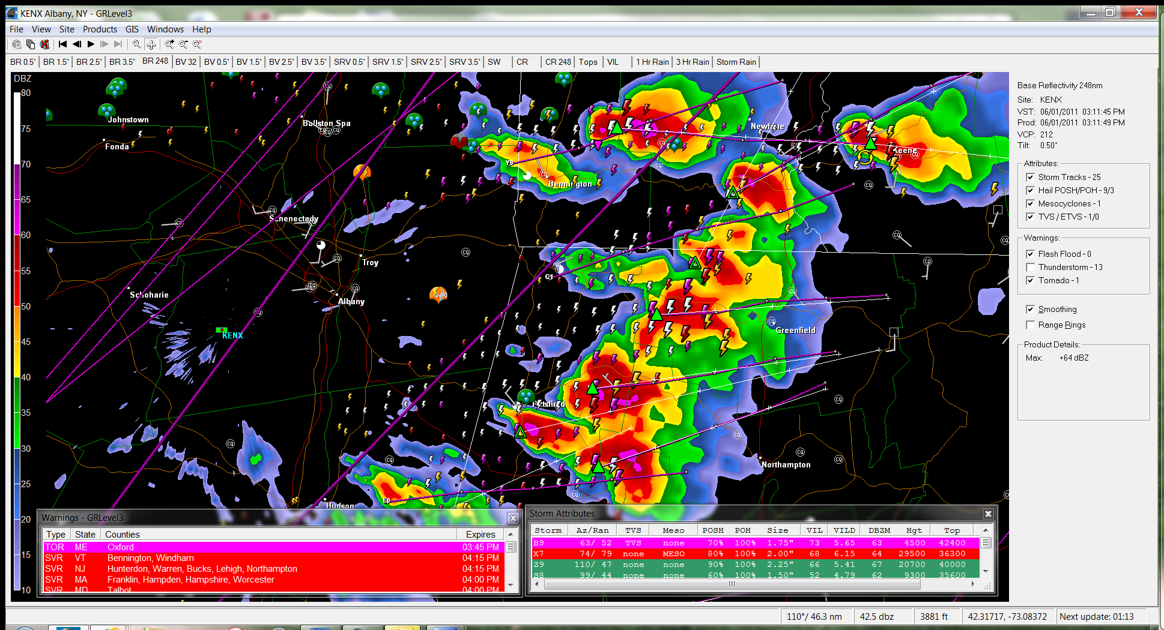The image size is (1164, 630).
Task: Select BR 248 product button
Action: click(x=155, y=61)
